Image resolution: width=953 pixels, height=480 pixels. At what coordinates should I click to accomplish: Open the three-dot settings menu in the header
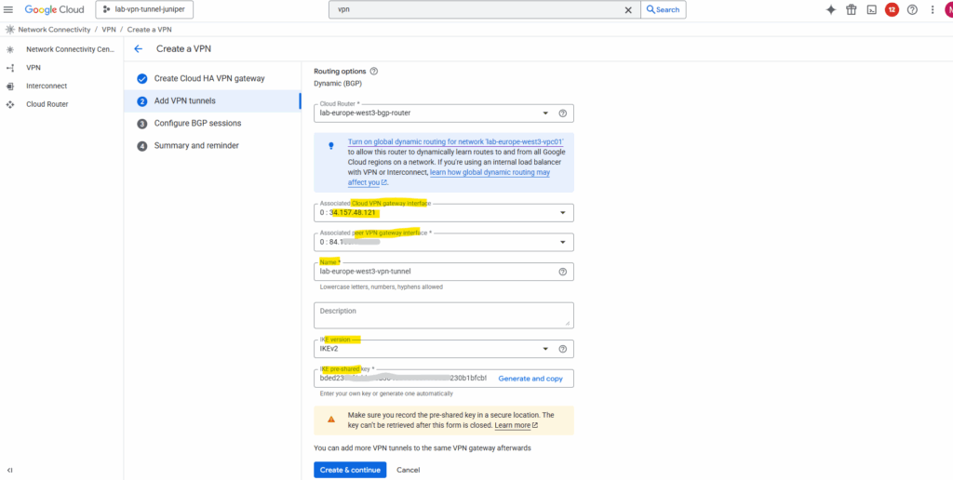pos(933,9)
